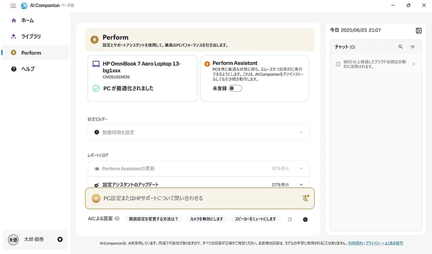This screenshot has width=432, height=254.
Task: Open the 利用規約 link
Action: 355,243
